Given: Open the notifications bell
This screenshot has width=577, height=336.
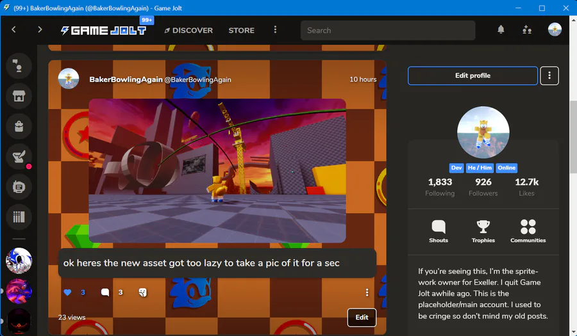Looking at the screenshot, I should (x=501, y=29).
